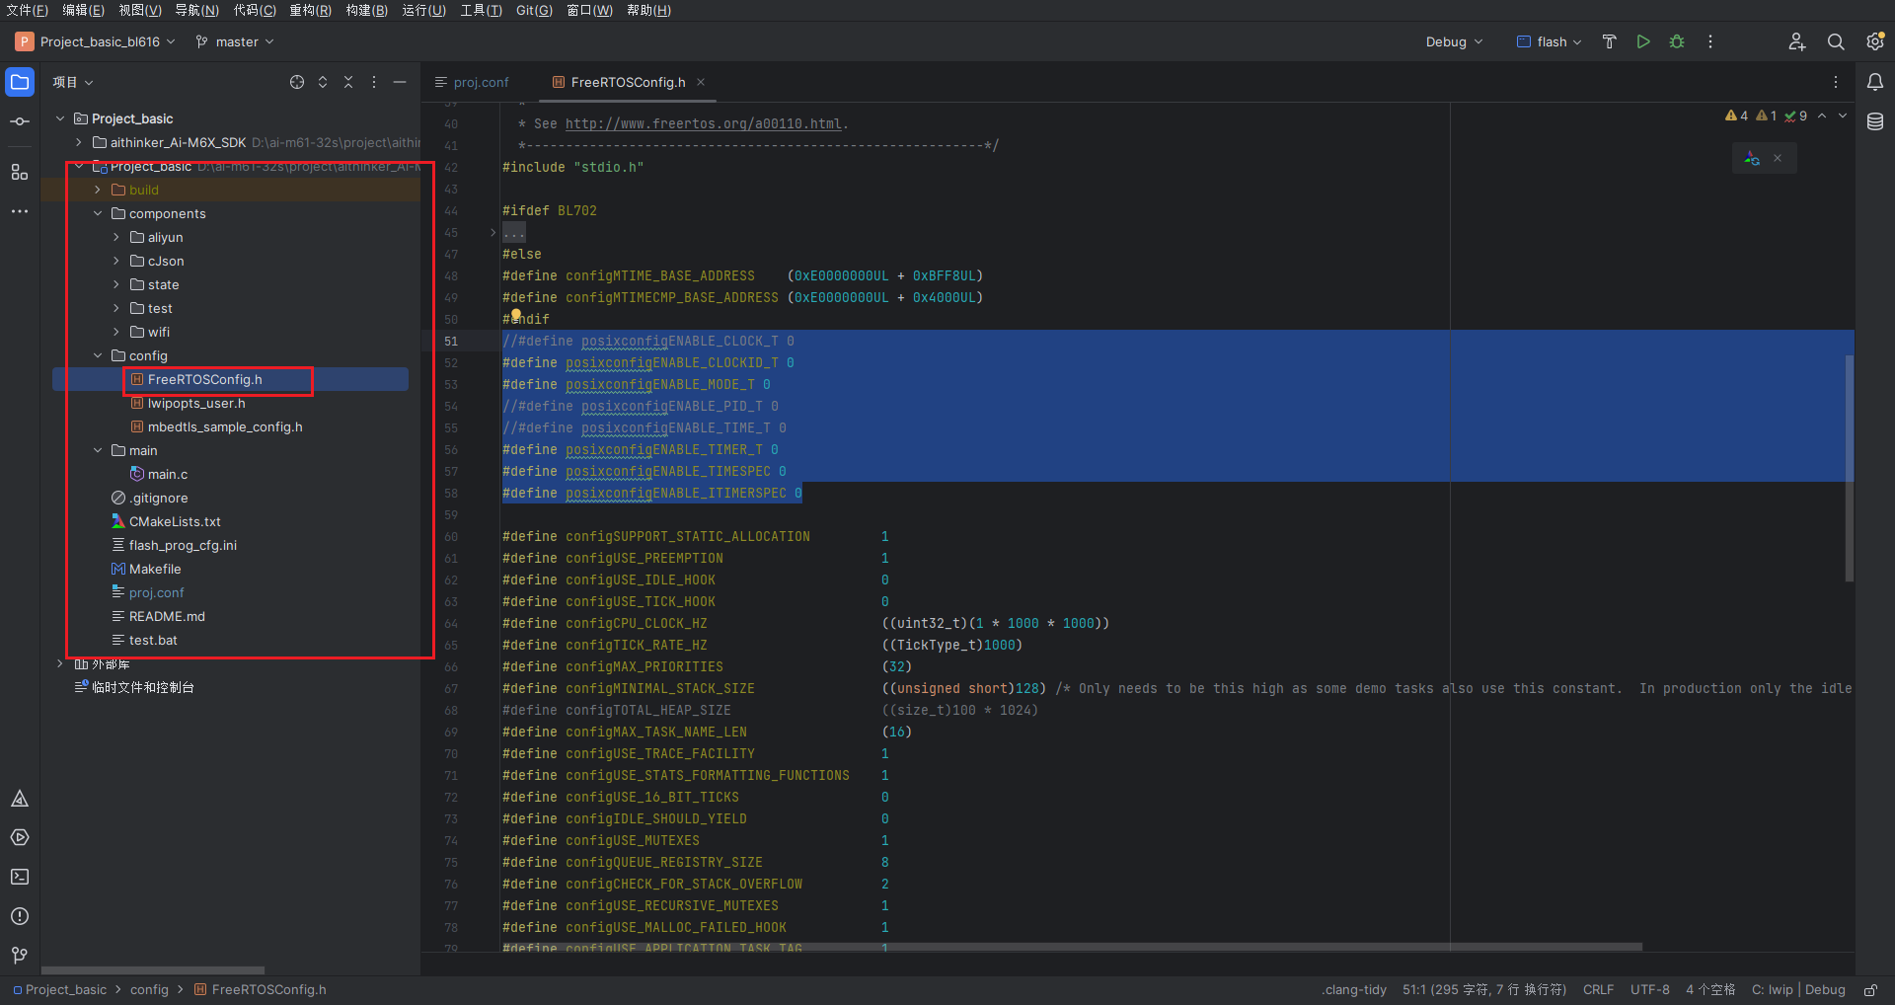Show more tool windows ellipsis
The image size is (1895, 1005).
[x=20, y=211]
